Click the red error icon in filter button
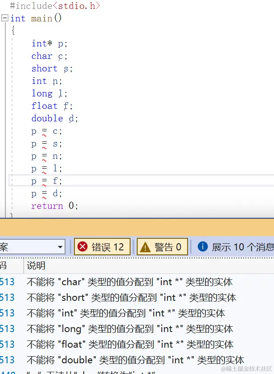 point(82,247)
